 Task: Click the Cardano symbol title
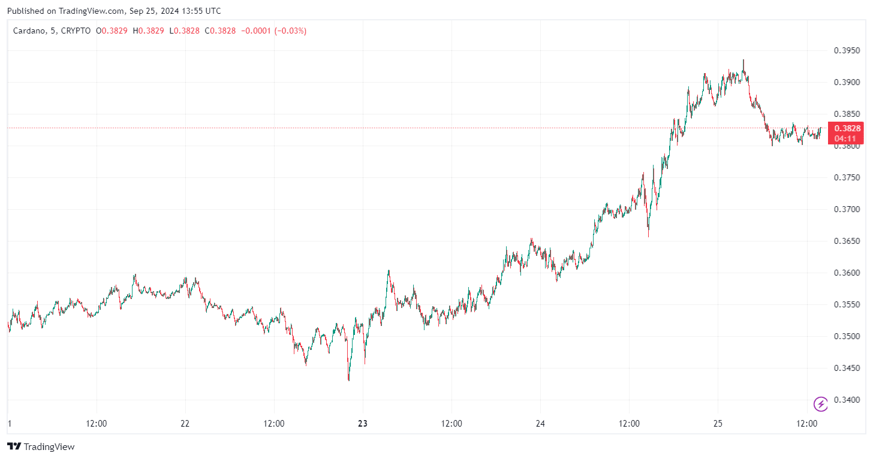[52, 31]
